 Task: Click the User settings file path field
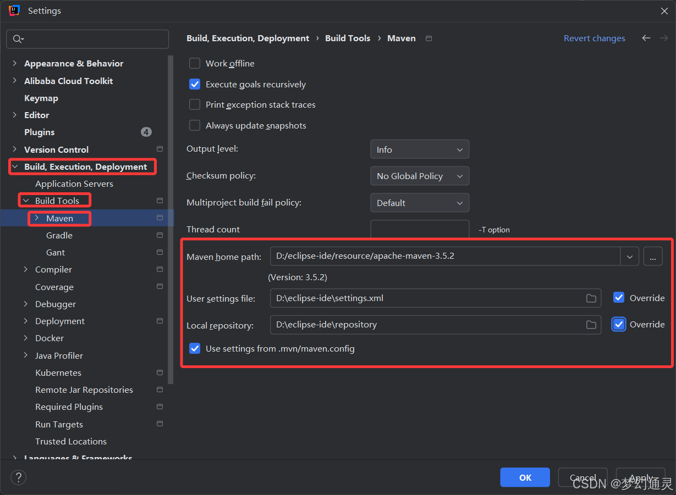436,298
